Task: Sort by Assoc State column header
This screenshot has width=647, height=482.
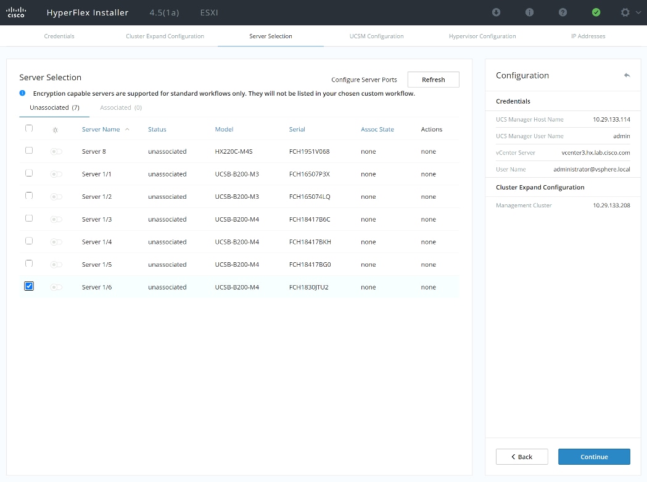Action: (377, 129)
